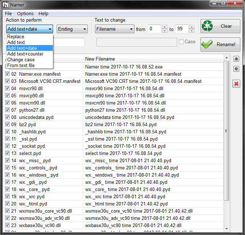Open the Options menu
The width and height of the screenshot is (245, 235).
pyautogui.click(x=25, y=14)
